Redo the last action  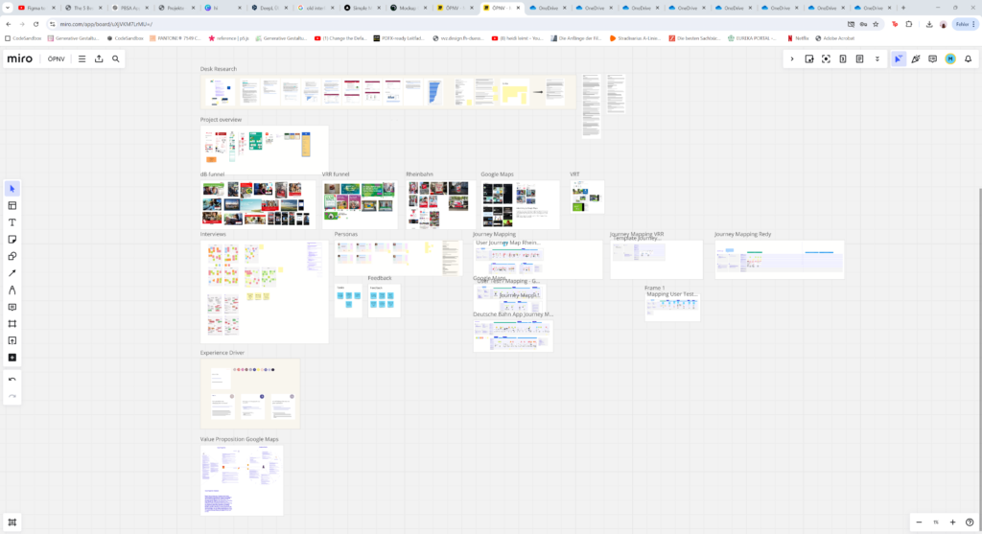click(x=12, y=396)
